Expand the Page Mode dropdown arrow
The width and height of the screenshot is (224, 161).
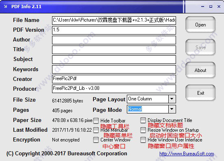point(172,109)
